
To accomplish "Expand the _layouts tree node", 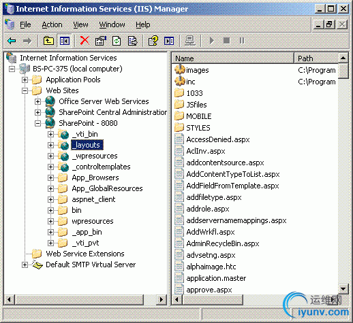I will (x=50, y=145).
